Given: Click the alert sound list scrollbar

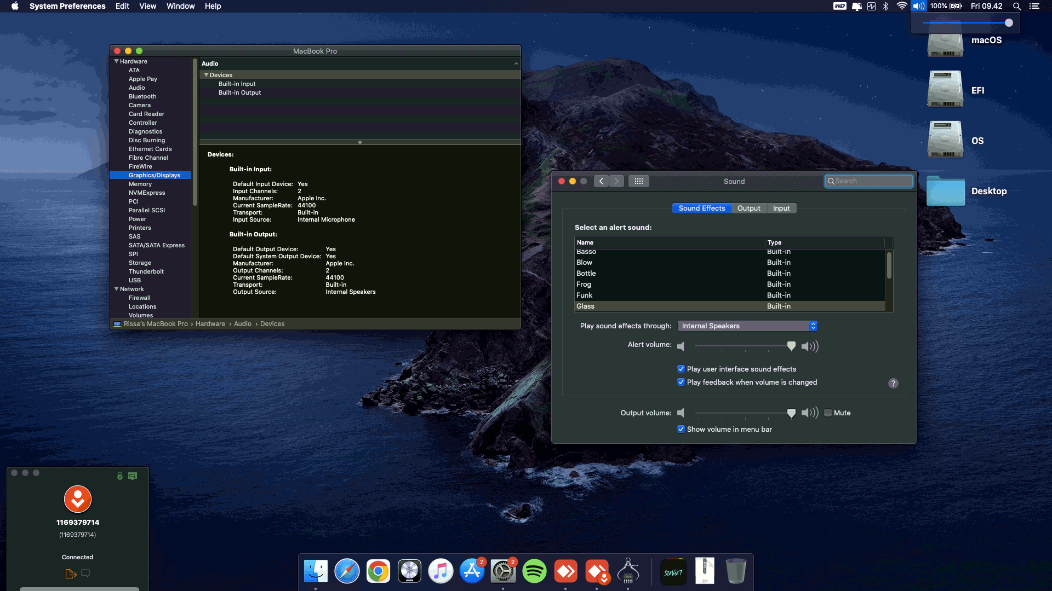Looking at the screenshot, I should tap(889, 265).
